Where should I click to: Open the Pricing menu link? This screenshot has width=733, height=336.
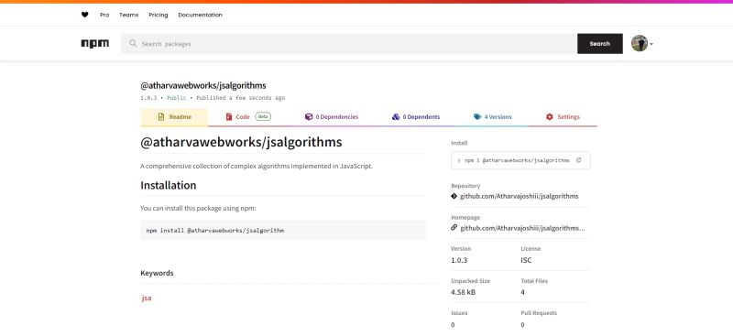[158, 15]
